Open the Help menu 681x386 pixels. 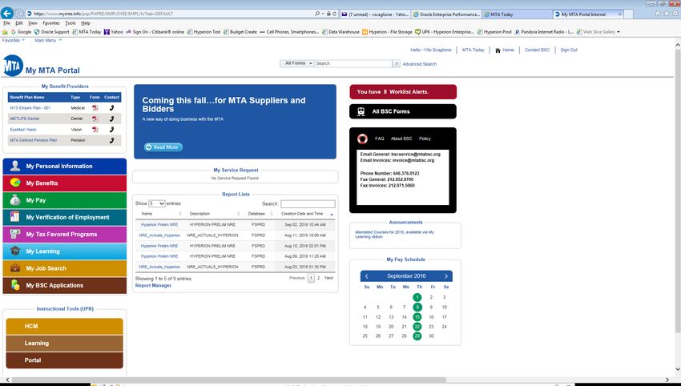[x=86, y=23]
